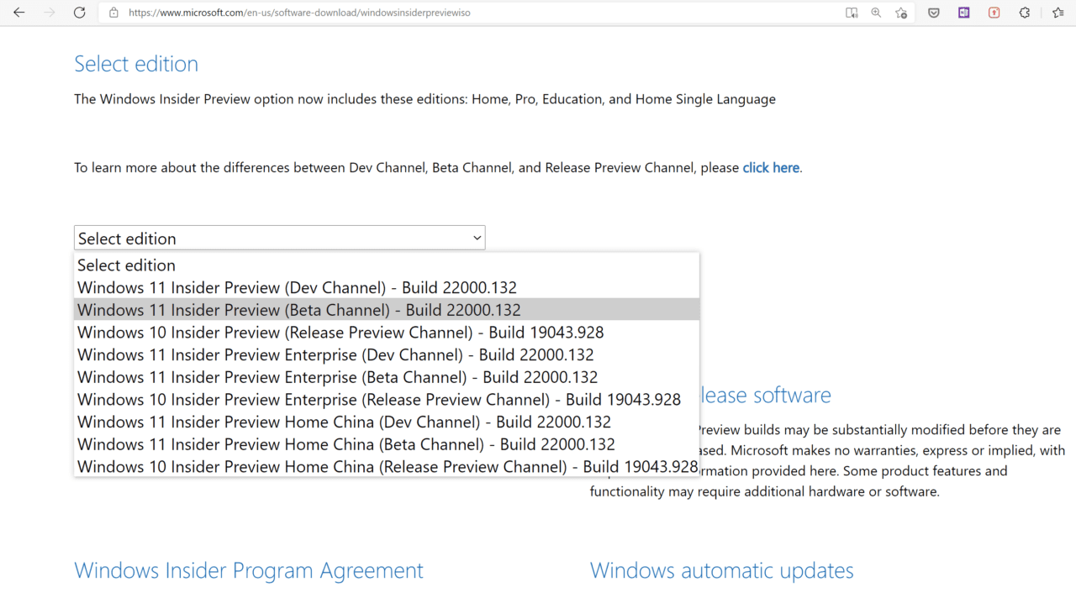
Task: Select Windows 10 Insider Preview Release Preview
Action: coord(387,332)
